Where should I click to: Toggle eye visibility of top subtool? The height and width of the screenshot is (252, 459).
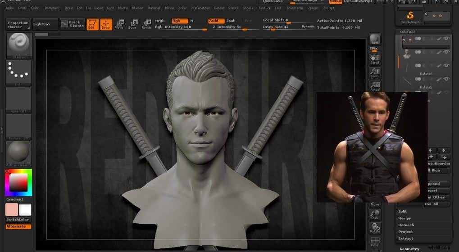coord(446,39)
